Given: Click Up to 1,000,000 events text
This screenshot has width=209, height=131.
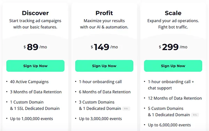Looking at the screenshot, I should (31, 118).
